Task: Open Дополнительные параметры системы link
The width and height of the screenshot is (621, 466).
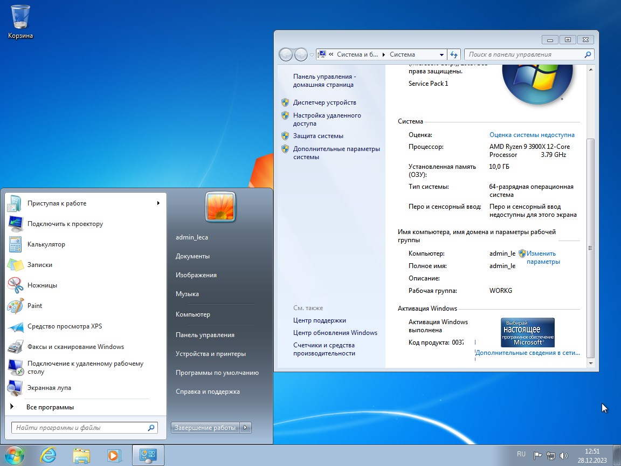Action: pos(336,153)
